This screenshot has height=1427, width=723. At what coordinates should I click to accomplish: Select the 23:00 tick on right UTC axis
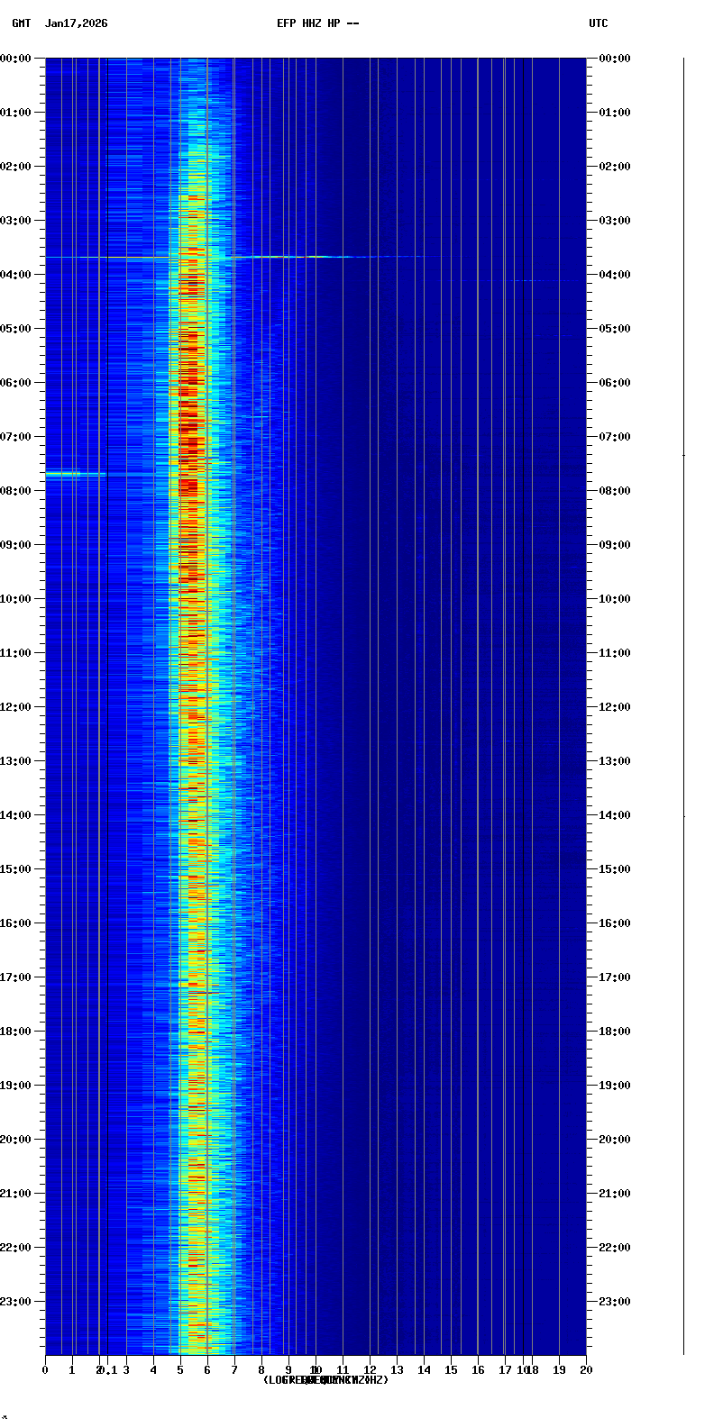tap(614, 1301)
